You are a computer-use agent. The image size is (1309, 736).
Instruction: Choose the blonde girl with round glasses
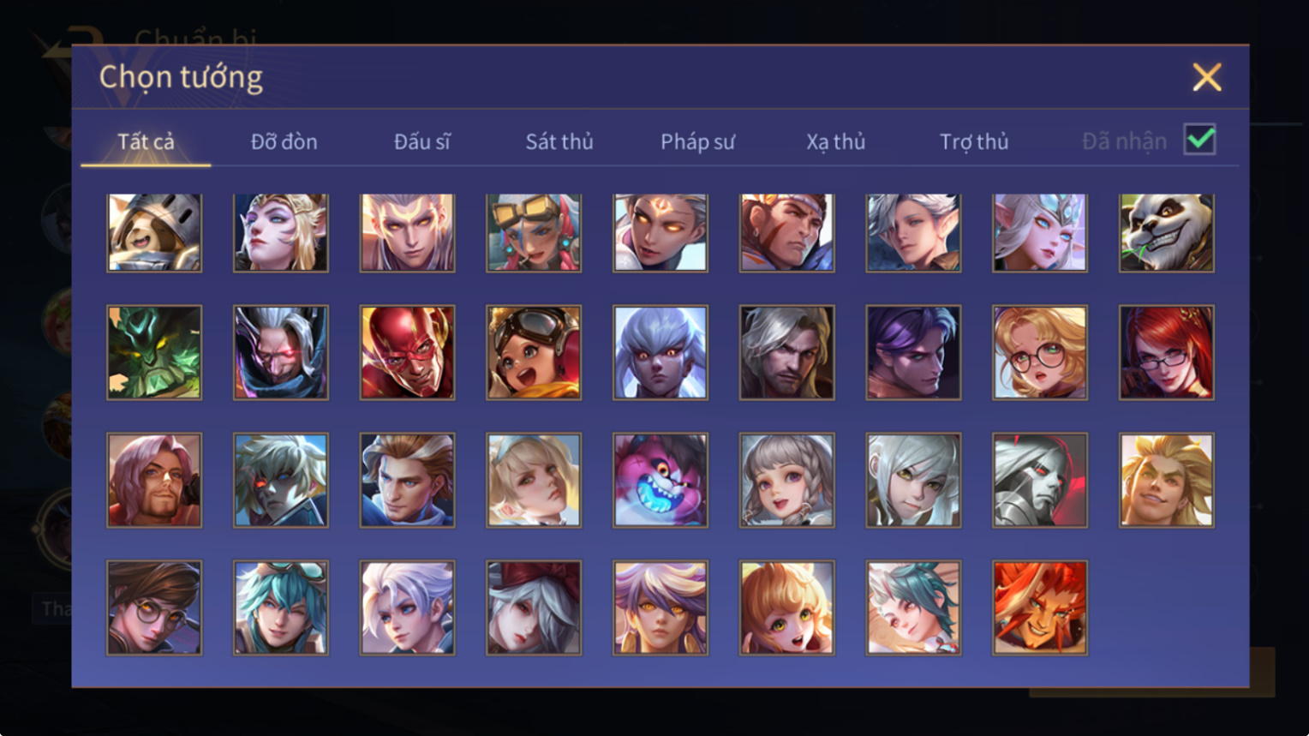click(x=1039, y=352)
